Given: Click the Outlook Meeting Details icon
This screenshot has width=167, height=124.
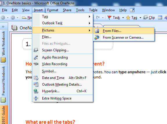Looking at the screenshot, I should click(36, 84).
